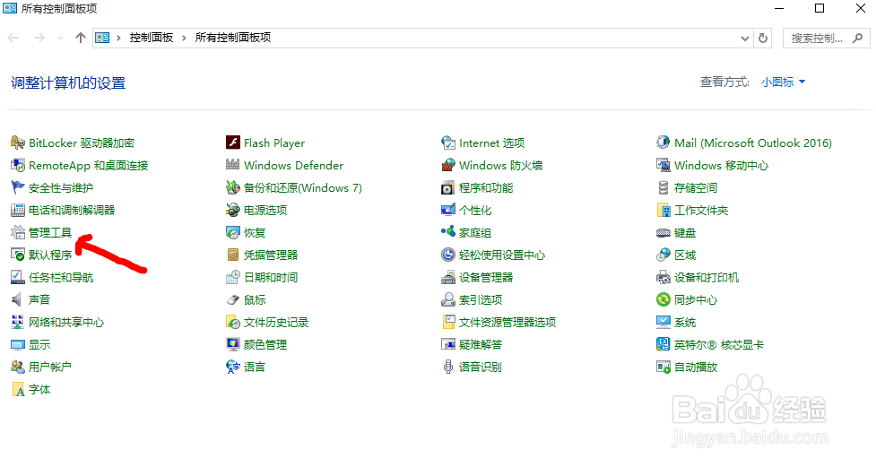Open 自动播放 link

click(696, 367)
